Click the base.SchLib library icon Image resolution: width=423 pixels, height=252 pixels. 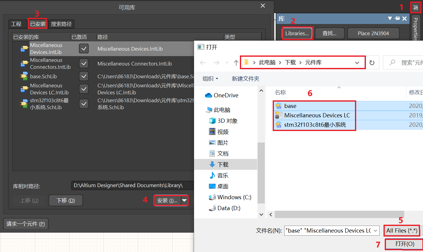[24, 76]
